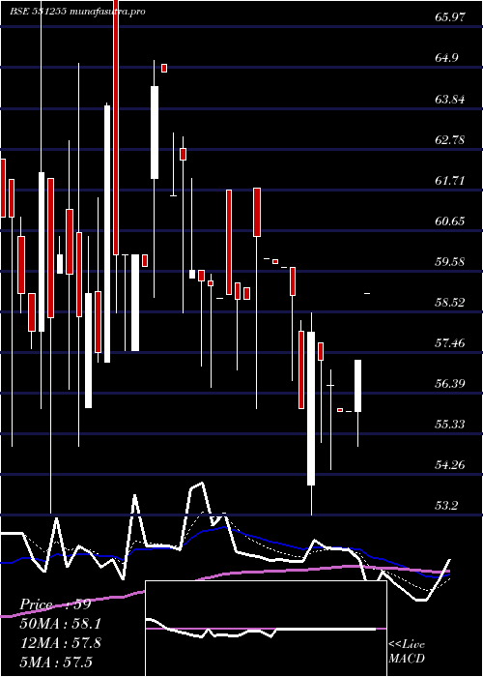The height and width of the screenshot is (677, 483).
Task: Click the 56.39 price axis label
Action: (450, 384)
